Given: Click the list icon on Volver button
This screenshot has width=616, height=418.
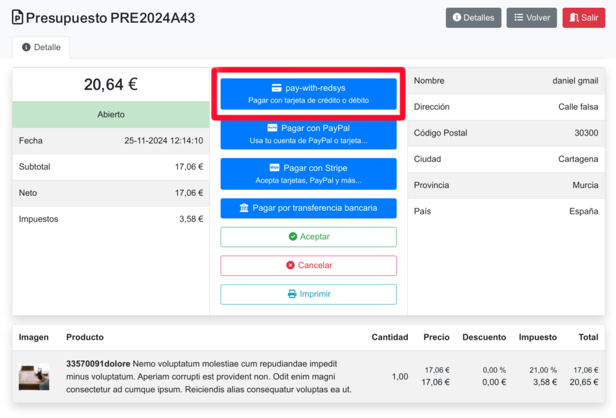Looking at the screenshot, I should point(518,17).
